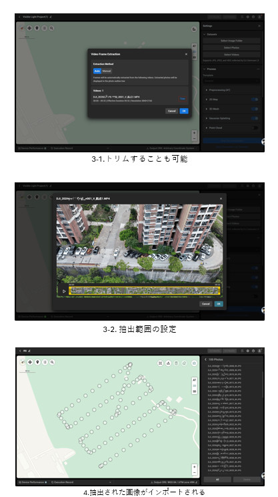Click the All button below photo list

(x=217, y=480)
